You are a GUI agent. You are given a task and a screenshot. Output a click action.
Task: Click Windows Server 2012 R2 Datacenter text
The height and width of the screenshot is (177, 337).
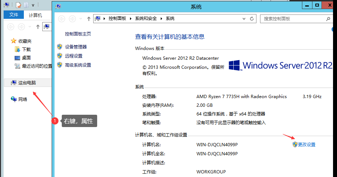click(181, 58)
